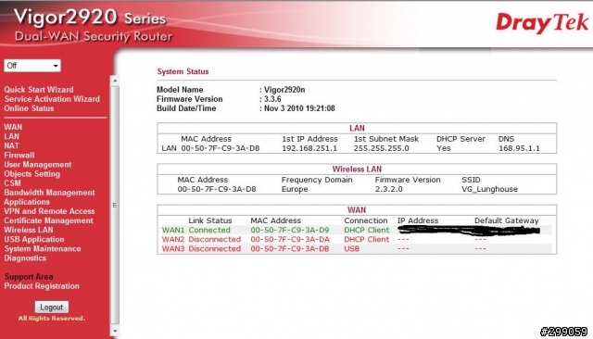
Task: Open USB Application menu
Action: tap(34, 239)
